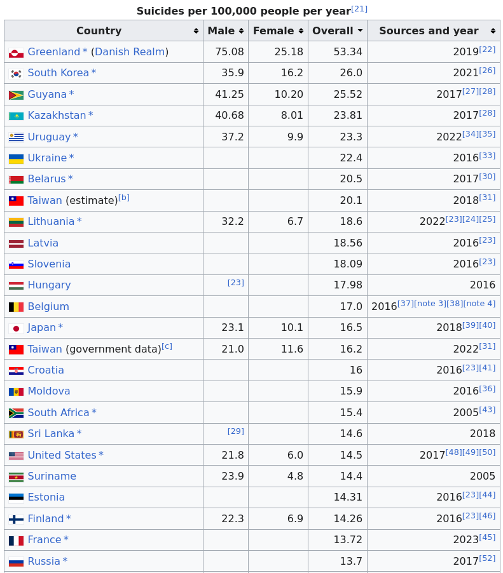The image size is (503, 573).
Task: Open citation 45 in France row
Action: (x=487, y=537)
